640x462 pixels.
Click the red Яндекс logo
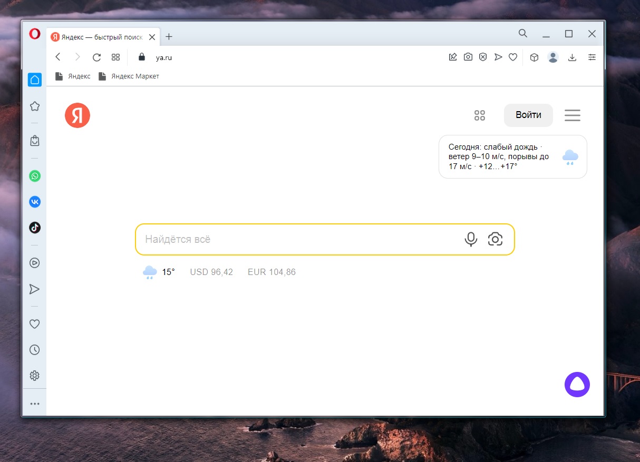coord(77,115)
